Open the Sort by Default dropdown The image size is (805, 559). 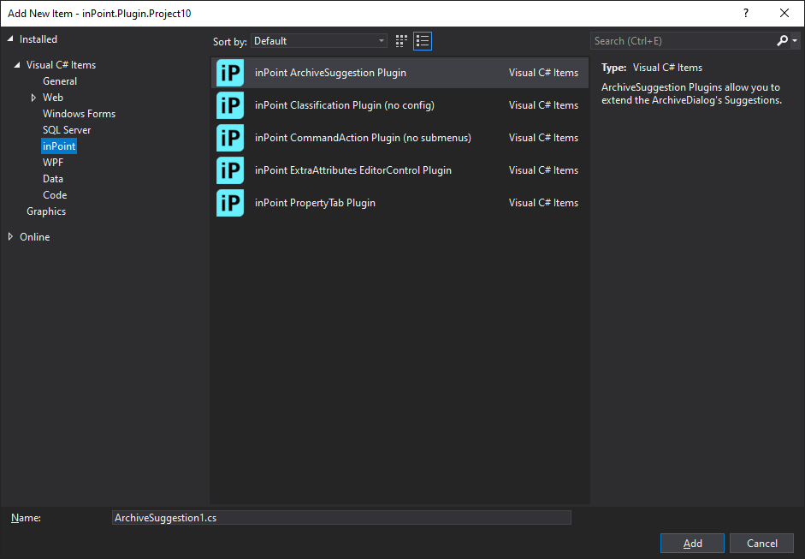click(x=319, y=41)
